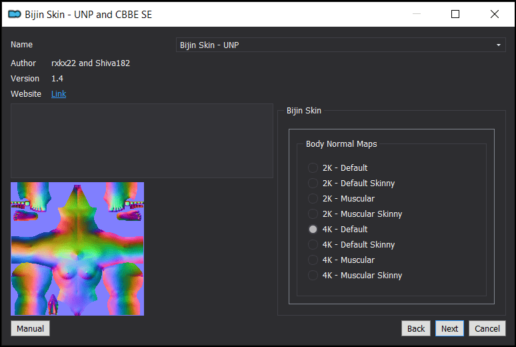
Task: Click the Manual button
Action: (30, 328)
